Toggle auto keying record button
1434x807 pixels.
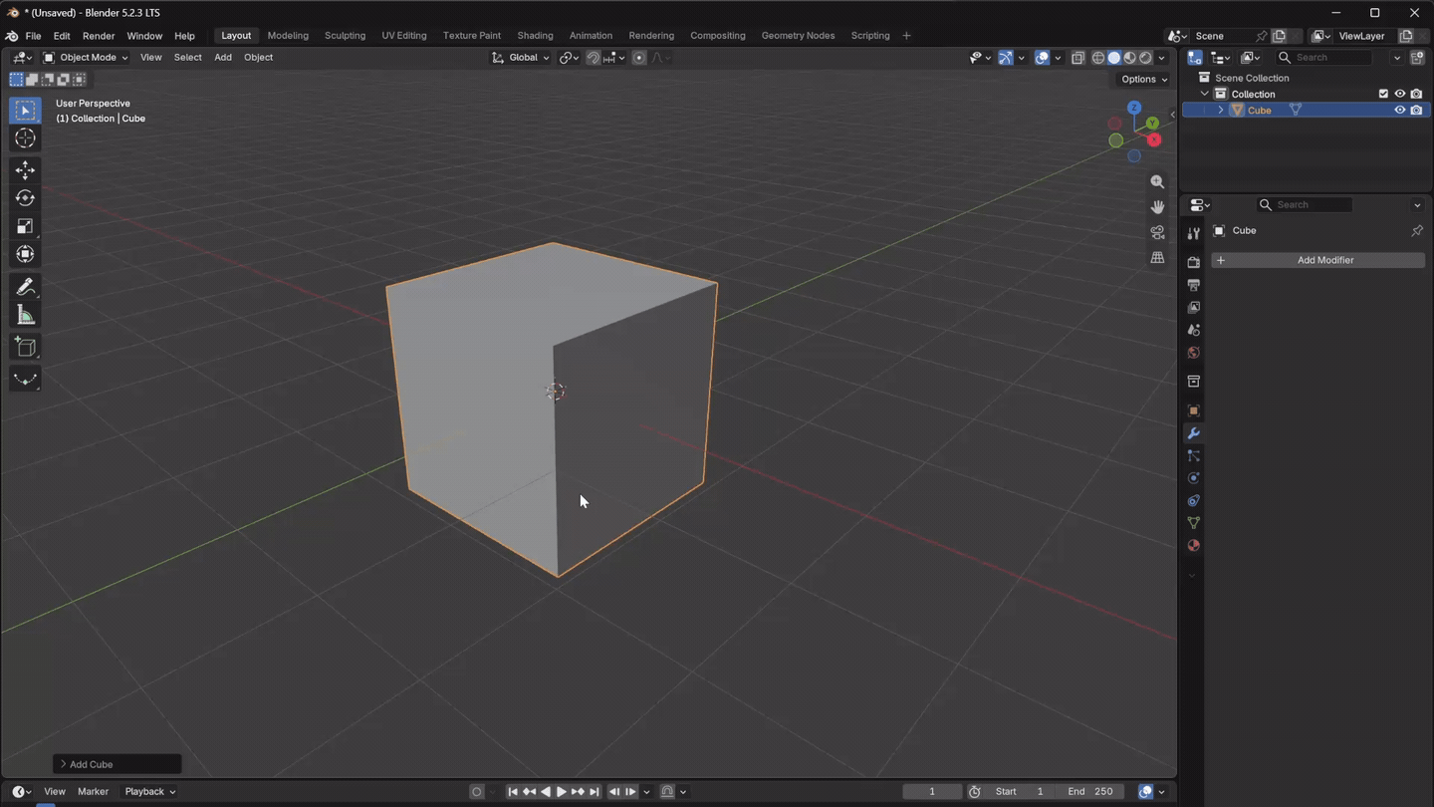(476, 792)
